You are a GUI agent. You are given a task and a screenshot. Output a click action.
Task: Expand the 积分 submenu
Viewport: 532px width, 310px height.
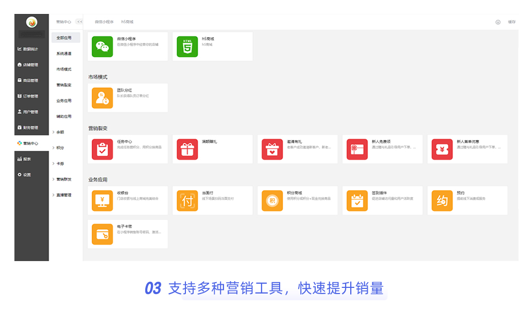coord(60,148)
